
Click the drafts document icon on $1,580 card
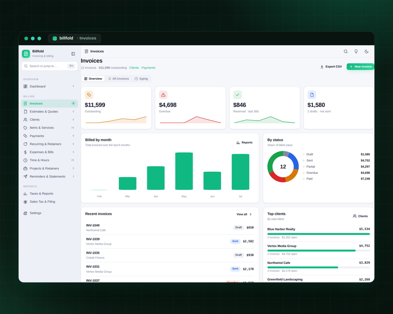(311, 95)
